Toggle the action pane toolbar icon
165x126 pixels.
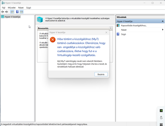[22, 12]
